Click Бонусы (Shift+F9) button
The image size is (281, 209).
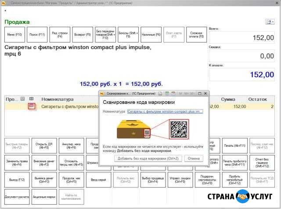coord(128,35)
